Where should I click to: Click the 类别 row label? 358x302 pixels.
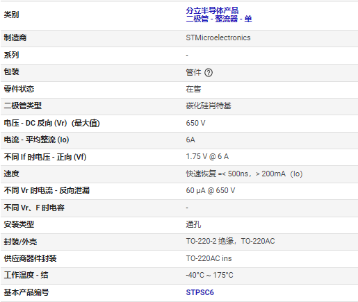click(11, 15)
